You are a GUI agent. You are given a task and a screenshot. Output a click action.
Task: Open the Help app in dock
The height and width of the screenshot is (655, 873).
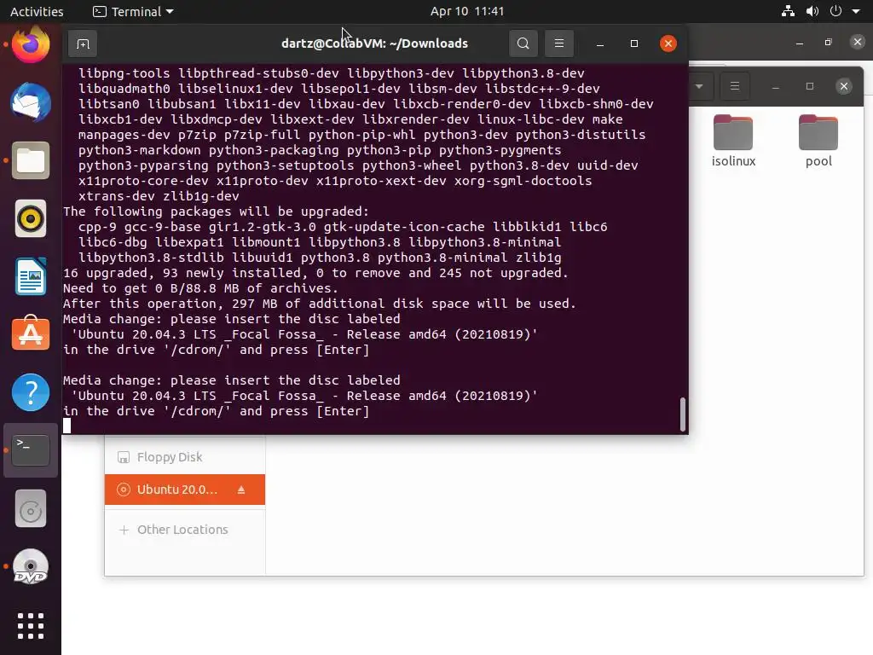pos(31,392)
